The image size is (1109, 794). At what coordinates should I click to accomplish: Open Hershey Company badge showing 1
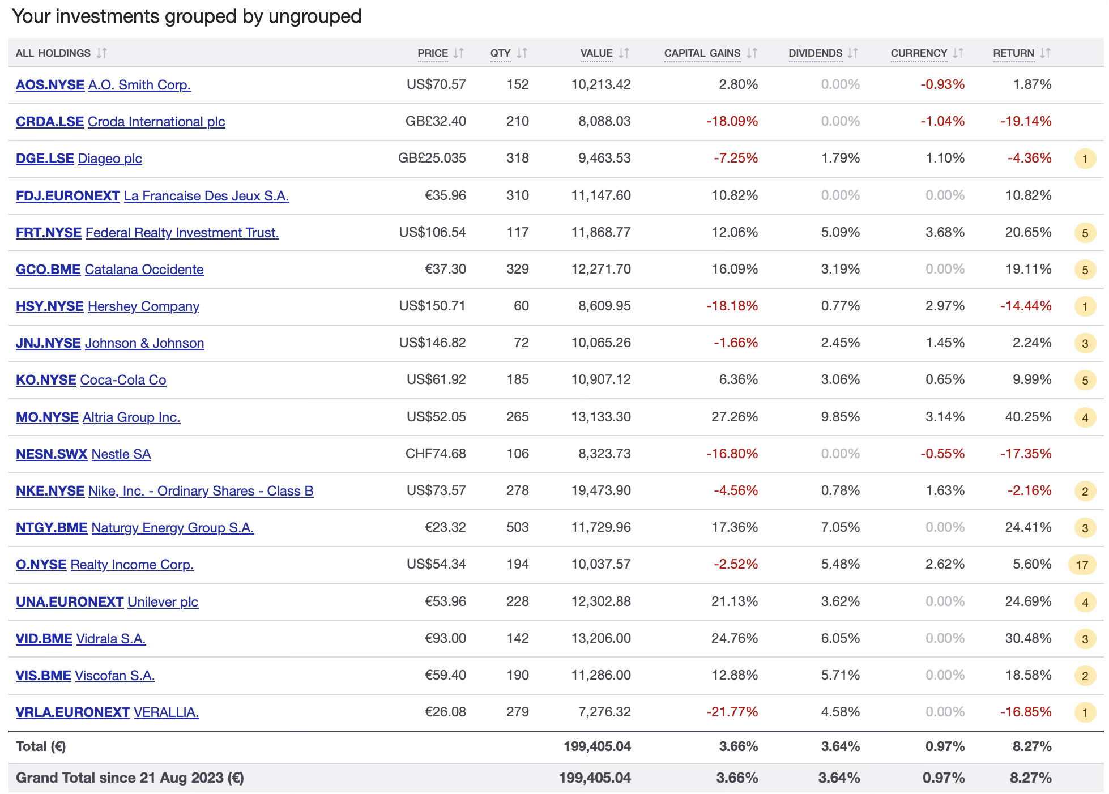pyautogui.click(x=1085, y=306)
